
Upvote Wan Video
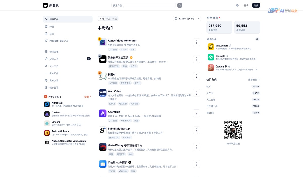(x=196, y=93)
